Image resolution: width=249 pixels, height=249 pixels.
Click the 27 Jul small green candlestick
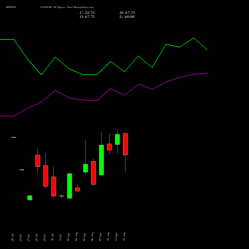[30, 198]
